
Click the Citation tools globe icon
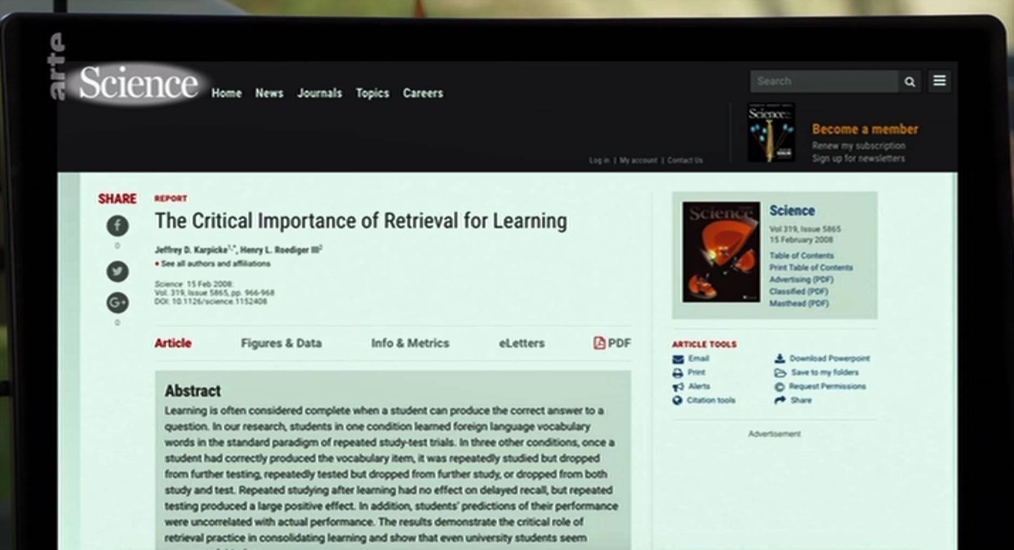click(677, 401)
